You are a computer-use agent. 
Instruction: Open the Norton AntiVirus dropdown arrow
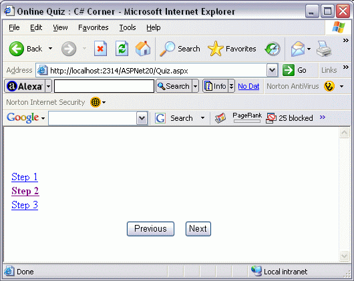[341, 86]
